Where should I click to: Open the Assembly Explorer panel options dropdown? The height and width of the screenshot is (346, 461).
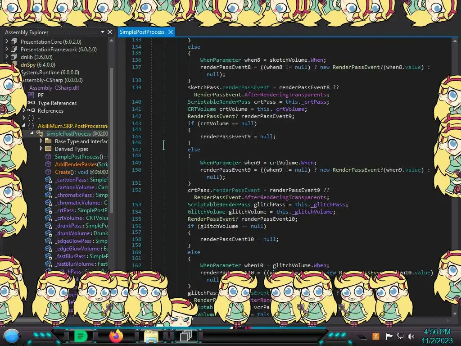(103, 32)
